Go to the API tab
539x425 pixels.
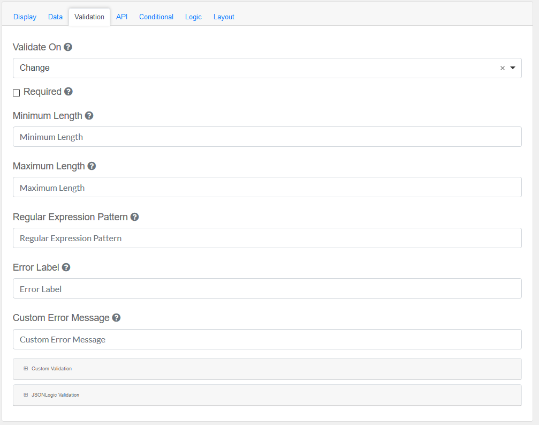pos(122,17)
